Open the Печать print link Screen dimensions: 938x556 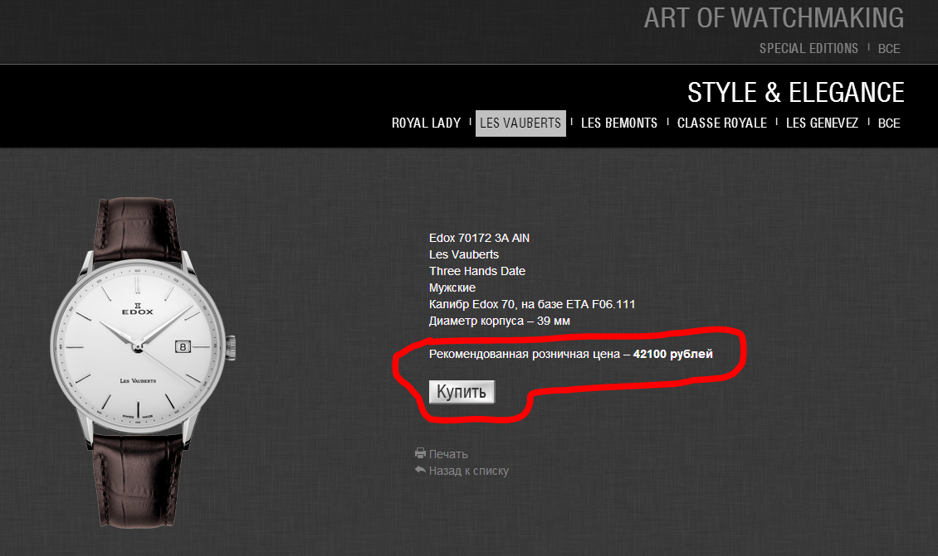click(448, 454)
